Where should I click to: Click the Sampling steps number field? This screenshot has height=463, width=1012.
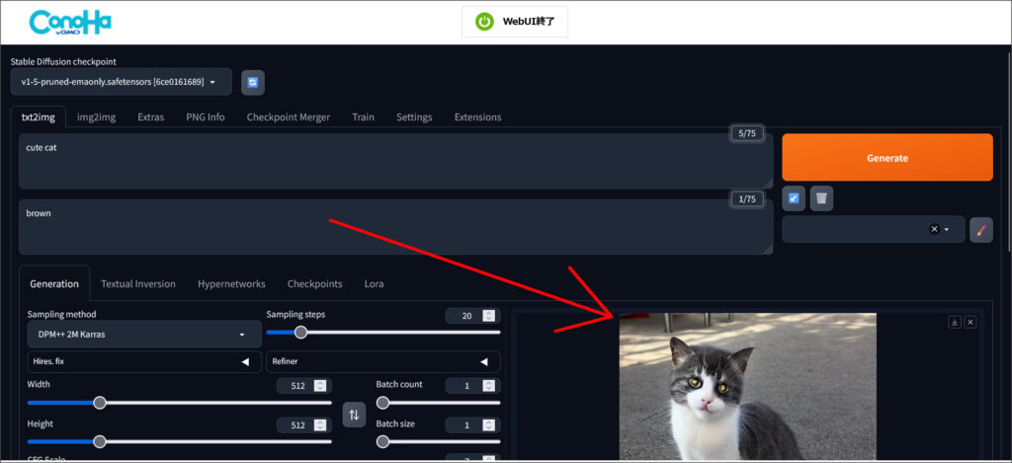(x=471, y=316)
